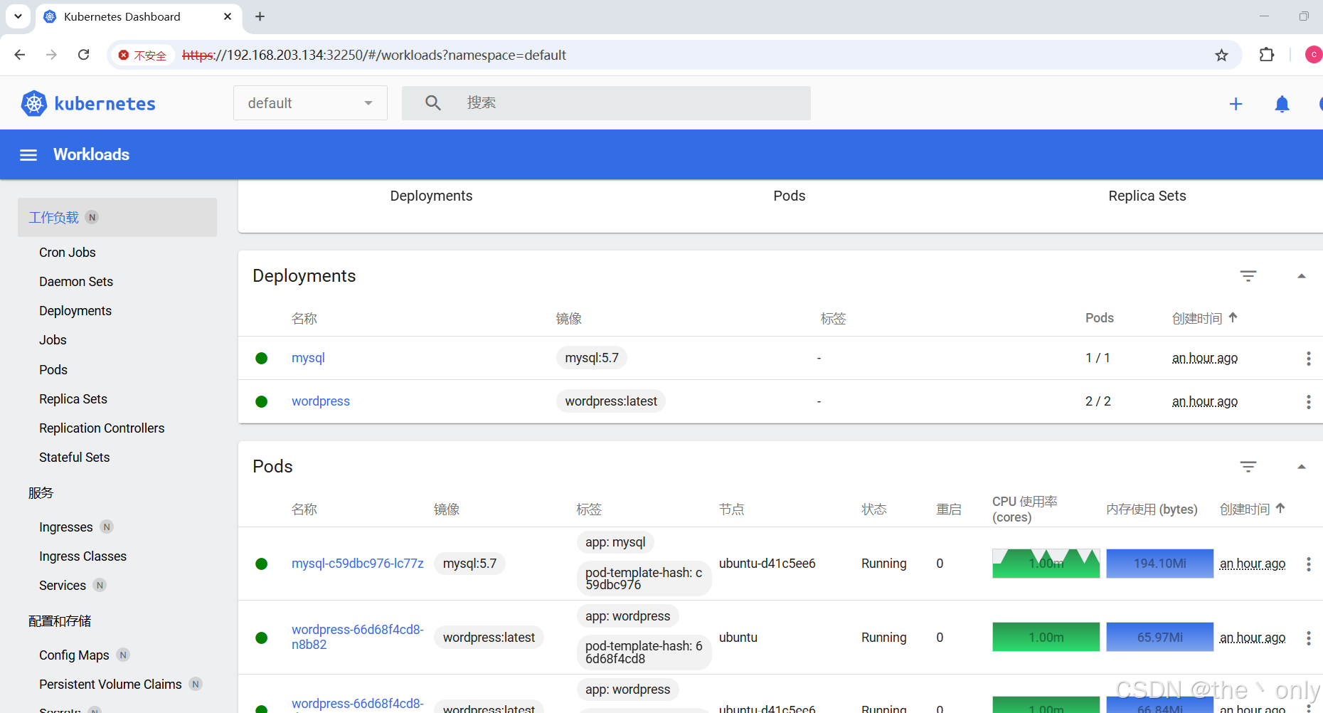Open Persistent Volume Claims in the sidebar
Image resolution: width=1323 pixels, height=713 pixels.
(x=110, y=685)
